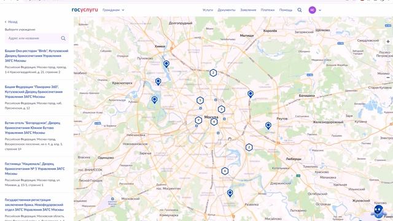Viewport: 393px width, 221px height.
Task: Open the Помощь menu item
Action: pyautogui.click(x=286, y=10)
